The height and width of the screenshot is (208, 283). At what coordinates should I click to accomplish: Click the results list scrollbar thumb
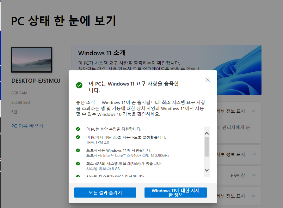(x=207, y=147)
